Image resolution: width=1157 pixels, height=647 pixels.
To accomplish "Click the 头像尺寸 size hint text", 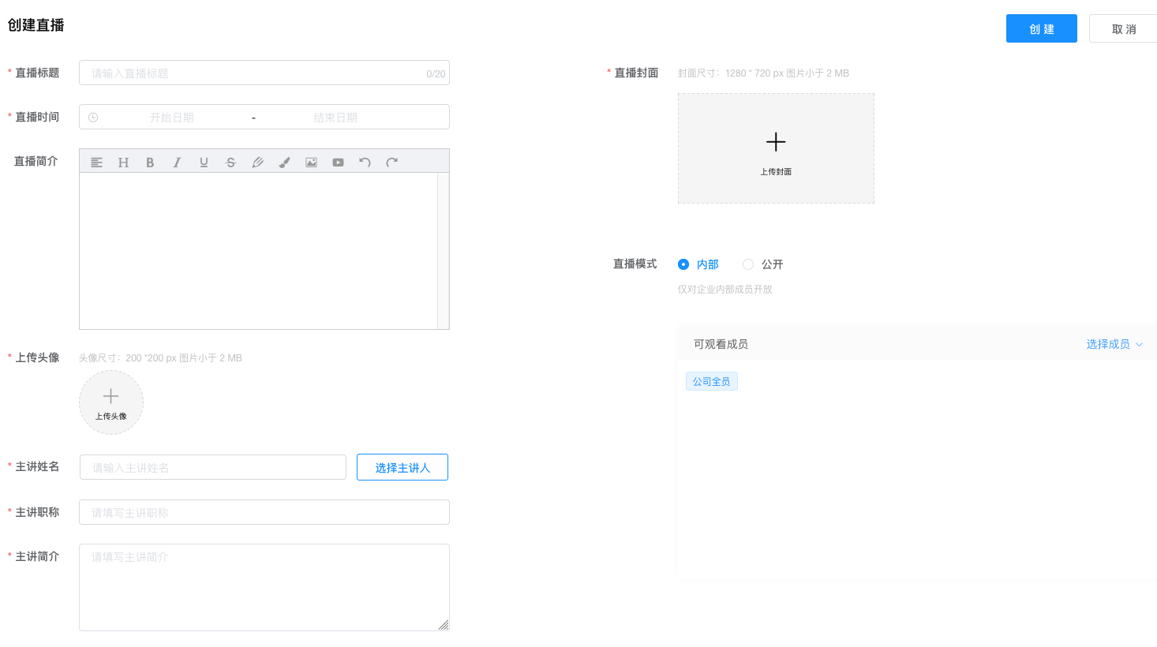I will 160,358.
